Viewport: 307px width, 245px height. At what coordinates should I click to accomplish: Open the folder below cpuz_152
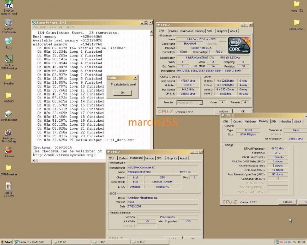pos(297,25)
